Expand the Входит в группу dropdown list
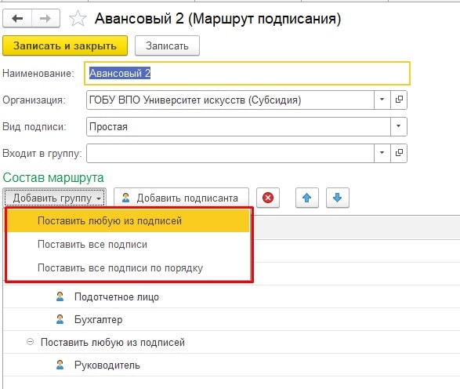The height and width of the screenshot is (389, 460). coord(382,153)
